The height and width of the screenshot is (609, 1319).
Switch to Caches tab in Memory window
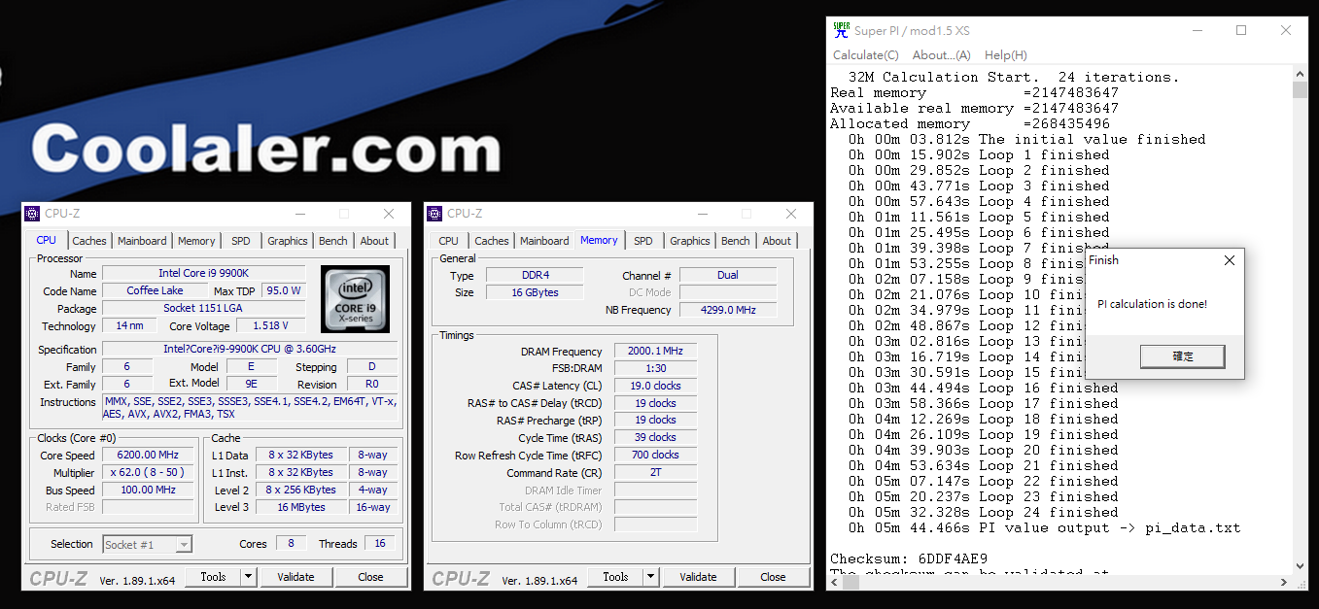(x=492, y=241)
